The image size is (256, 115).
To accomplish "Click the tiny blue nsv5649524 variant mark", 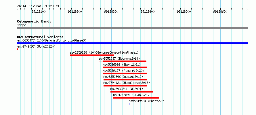I will (129, 104).
